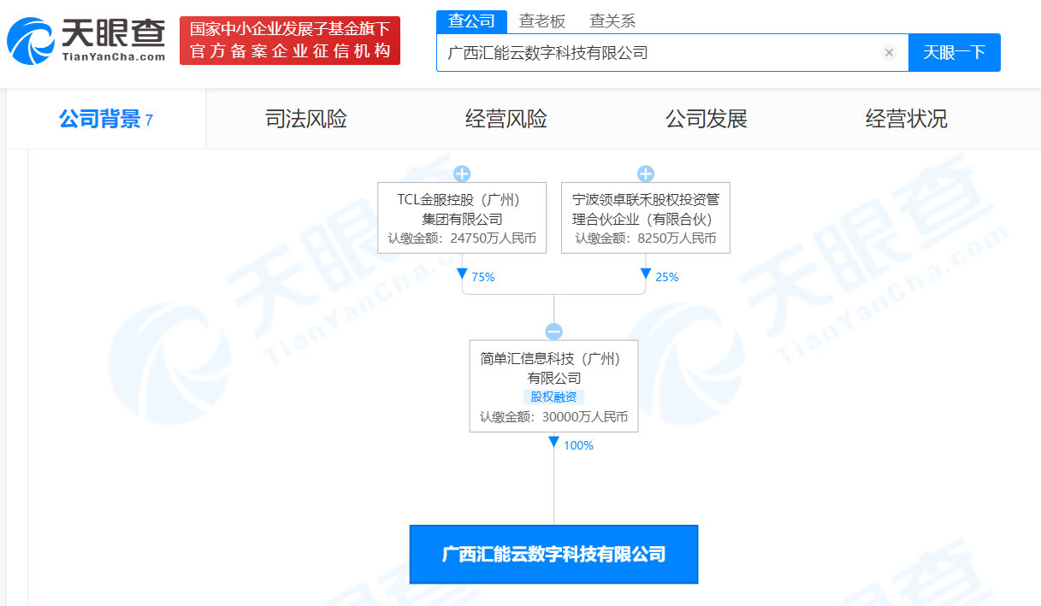Select the 广西汇能云数字科技有限公司 root node
The width and height of the screenshot is (1041, 606).
pos(553,555)
